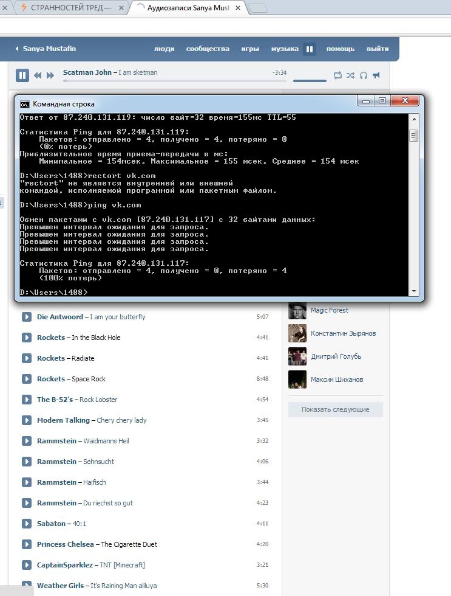The image size is (451, 596).
Task: Click the headphones recommendations icon
Action: pos(364,75)
